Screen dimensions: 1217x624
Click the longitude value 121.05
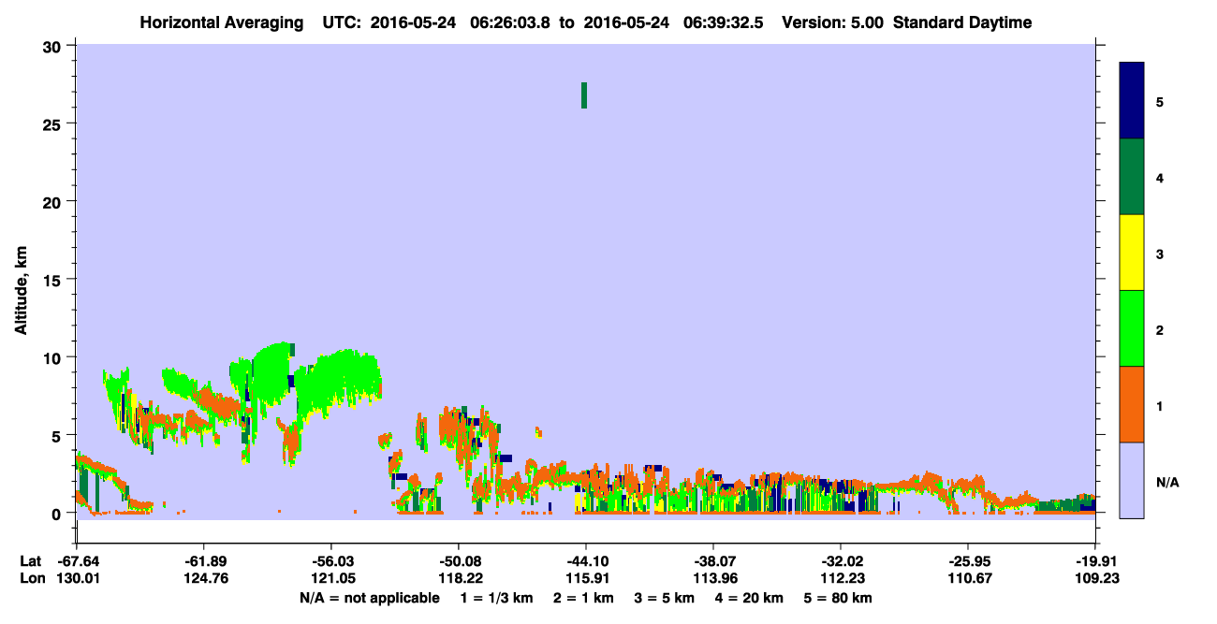(x=330, y=578)
